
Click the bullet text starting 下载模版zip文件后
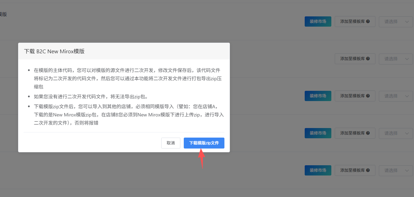129,114
